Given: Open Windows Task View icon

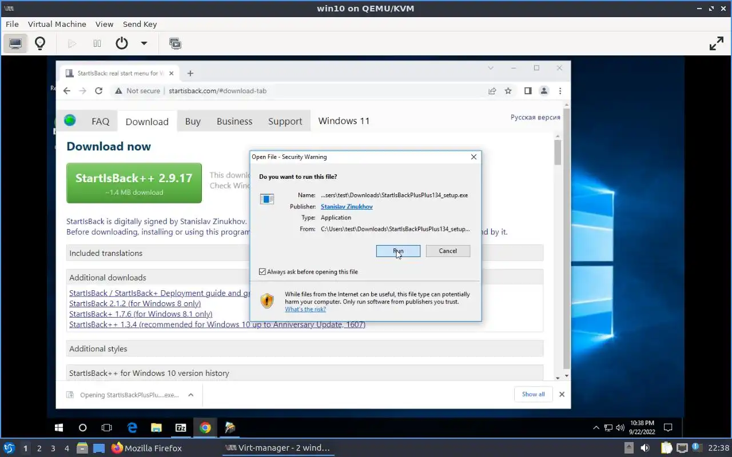Looking at the screenshot, I should [x=107, y=427].
